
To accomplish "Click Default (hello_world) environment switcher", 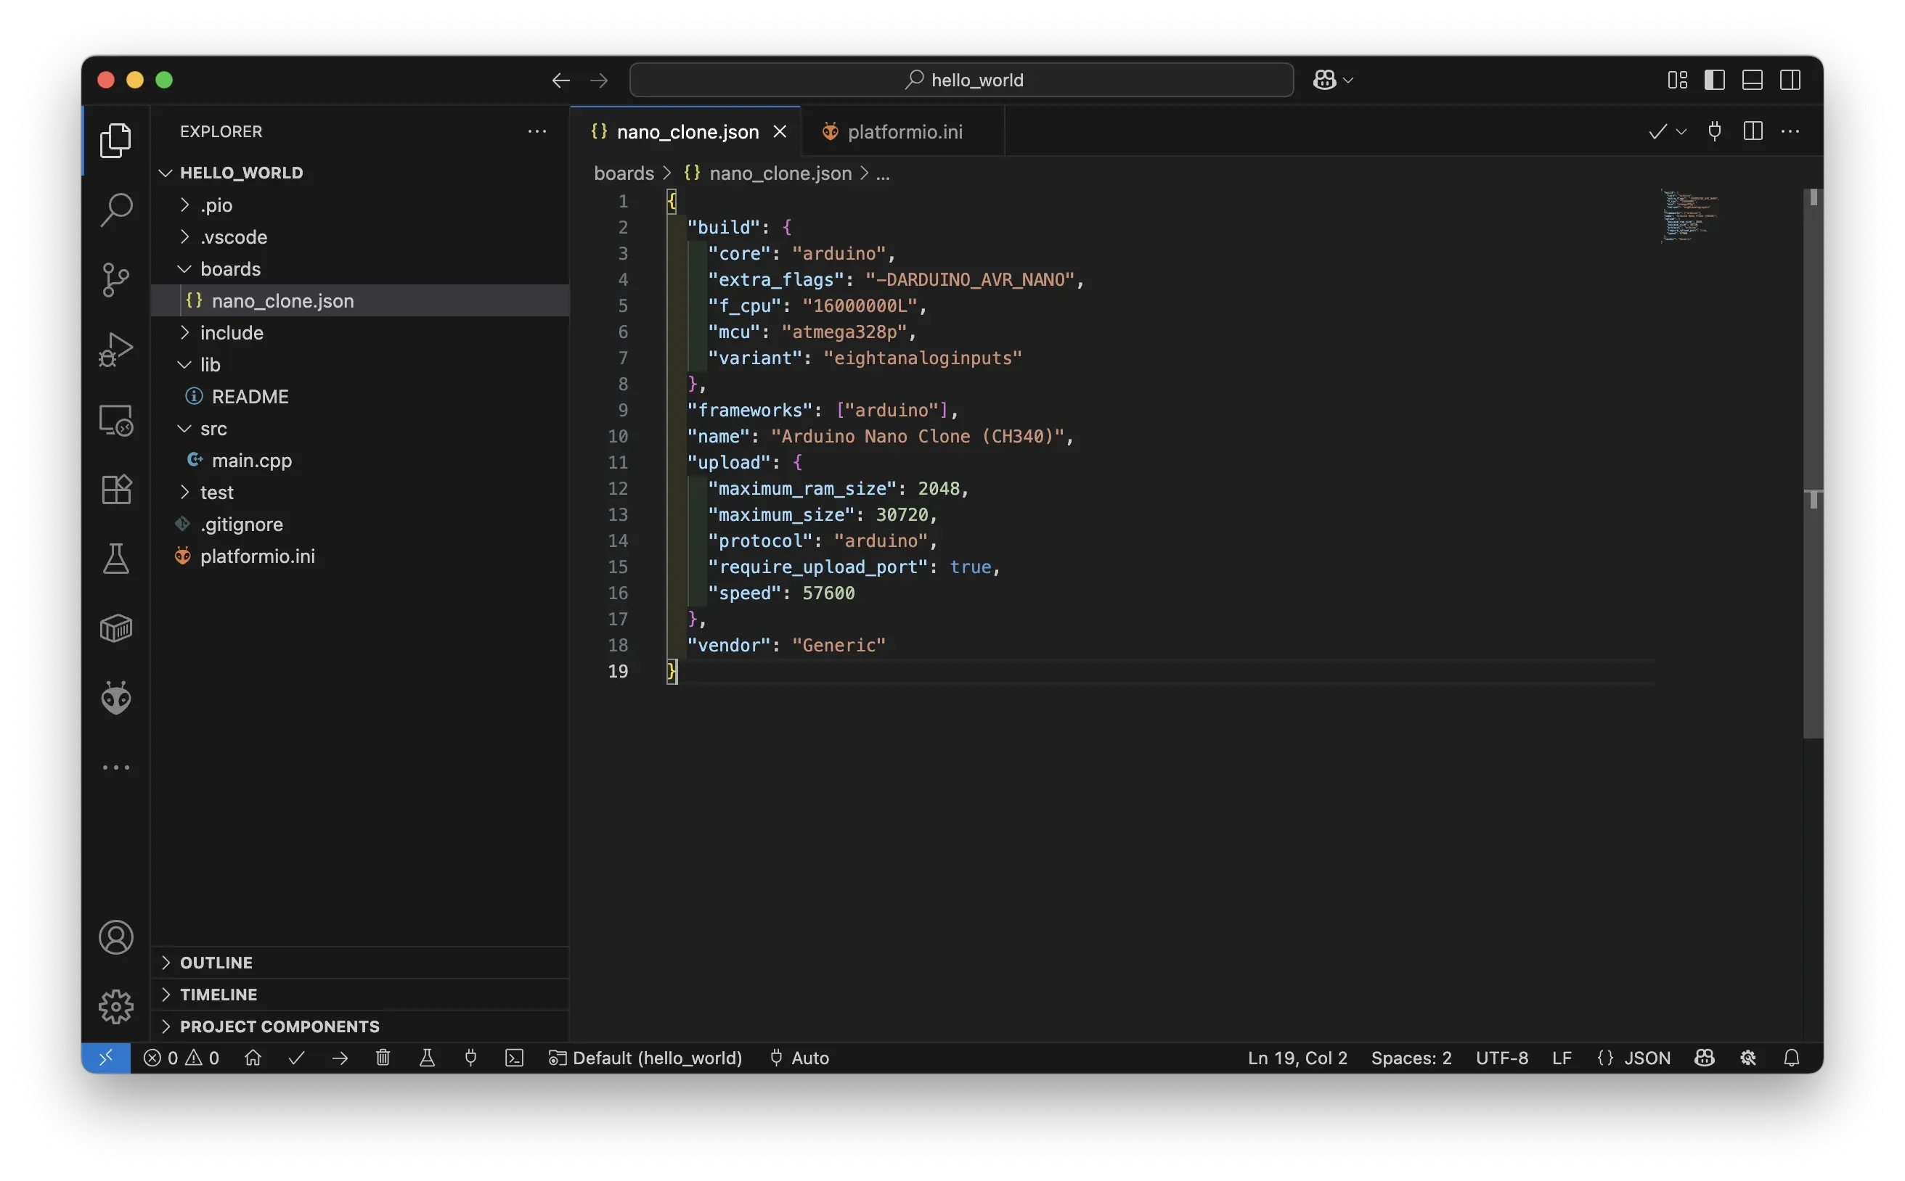I will click(x=645, y=1058).
